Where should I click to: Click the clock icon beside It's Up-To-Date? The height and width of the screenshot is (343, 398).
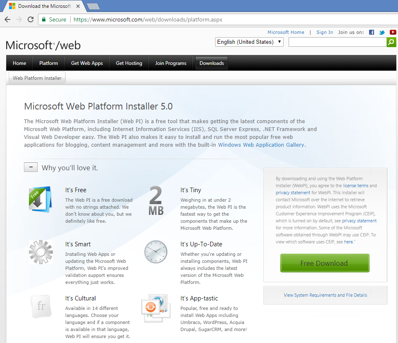click(156, 252)
